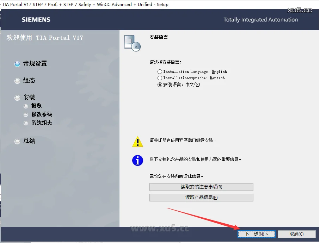Click the 取消(C) cancel button
Screen dimensions: 320x243
[296, 234]
